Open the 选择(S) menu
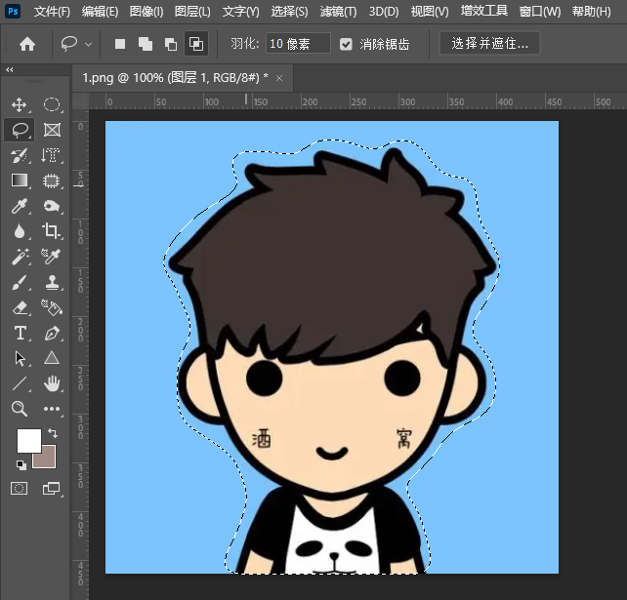Image resolution: width=627 pixels, height=600 pixels. click(x=289, y=12)
